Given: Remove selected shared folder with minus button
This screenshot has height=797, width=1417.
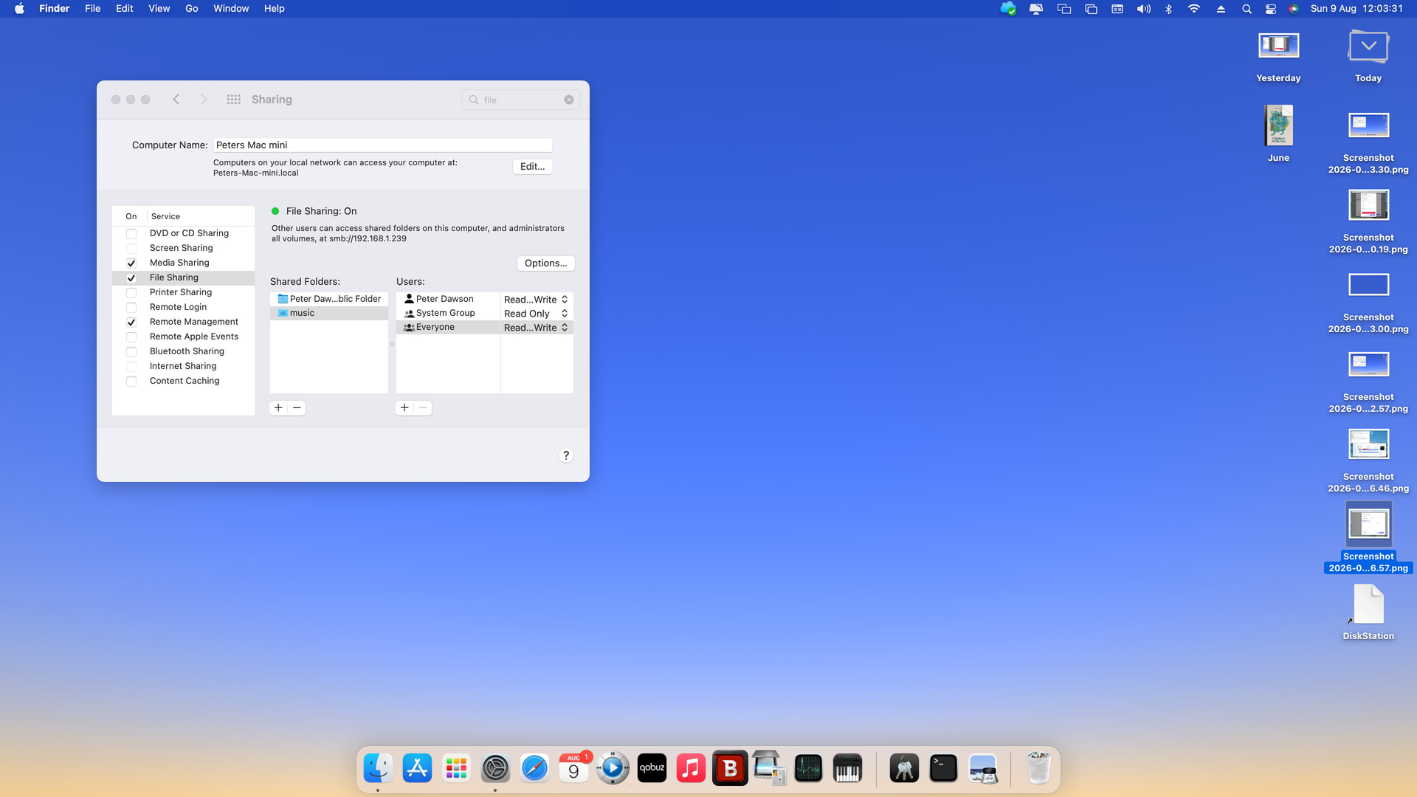Looking at the screenshot, I should [297, 408].
